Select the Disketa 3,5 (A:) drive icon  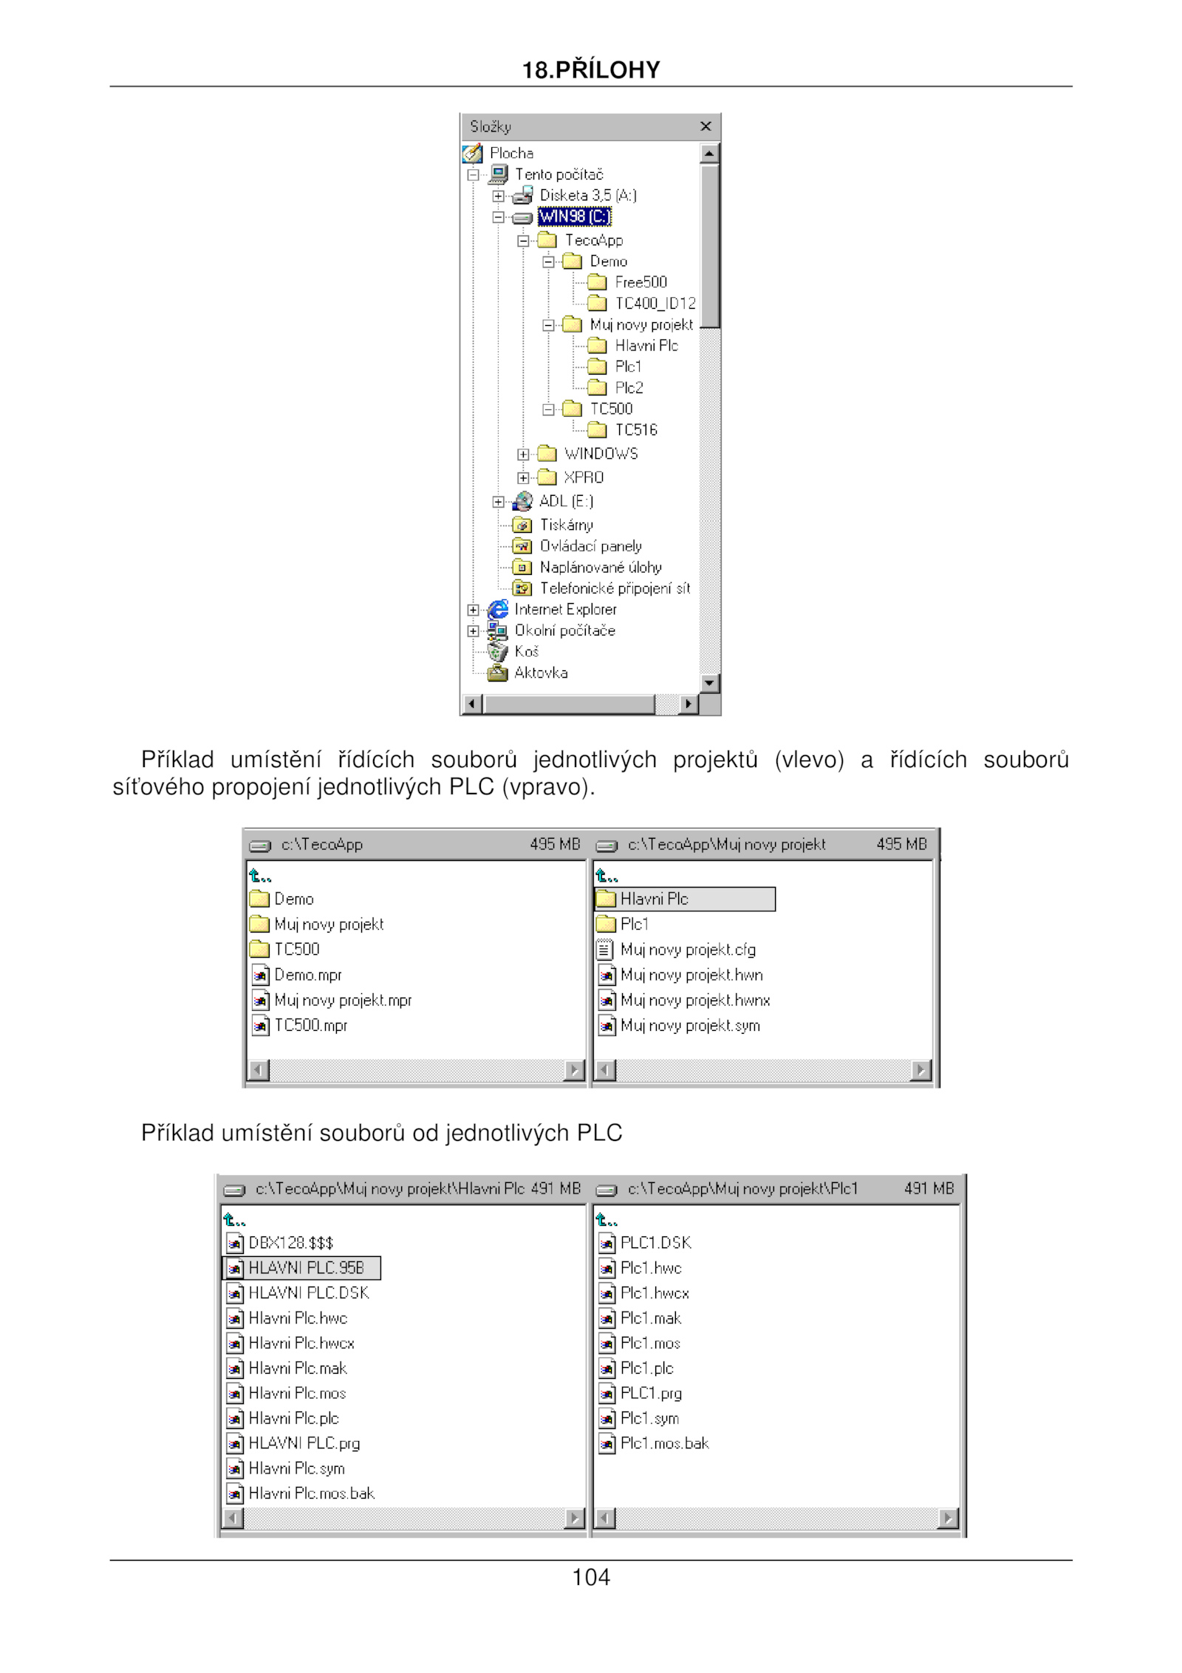point(522,195)
